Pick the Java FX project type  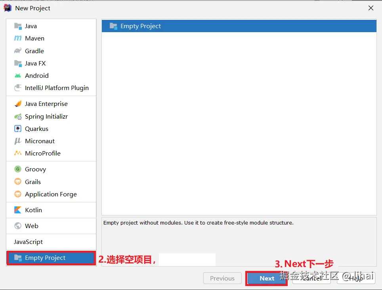click(51, 63)
